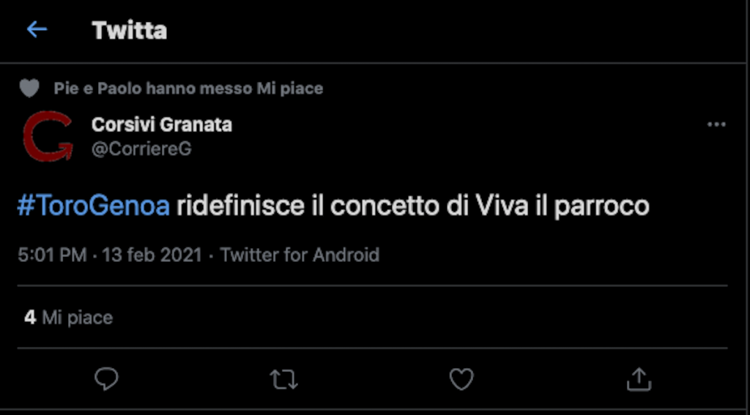Reply to the tweet with the speech bubble icon

tap(107, 378)
